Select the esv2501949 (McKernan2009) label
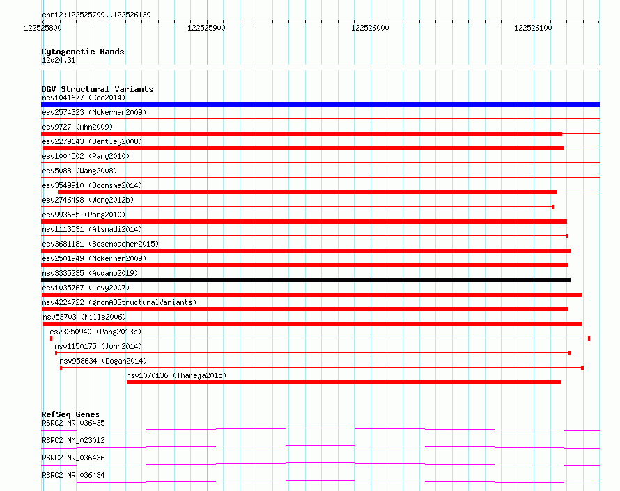The width and height of the screenshot is (620, 491). 94,258
